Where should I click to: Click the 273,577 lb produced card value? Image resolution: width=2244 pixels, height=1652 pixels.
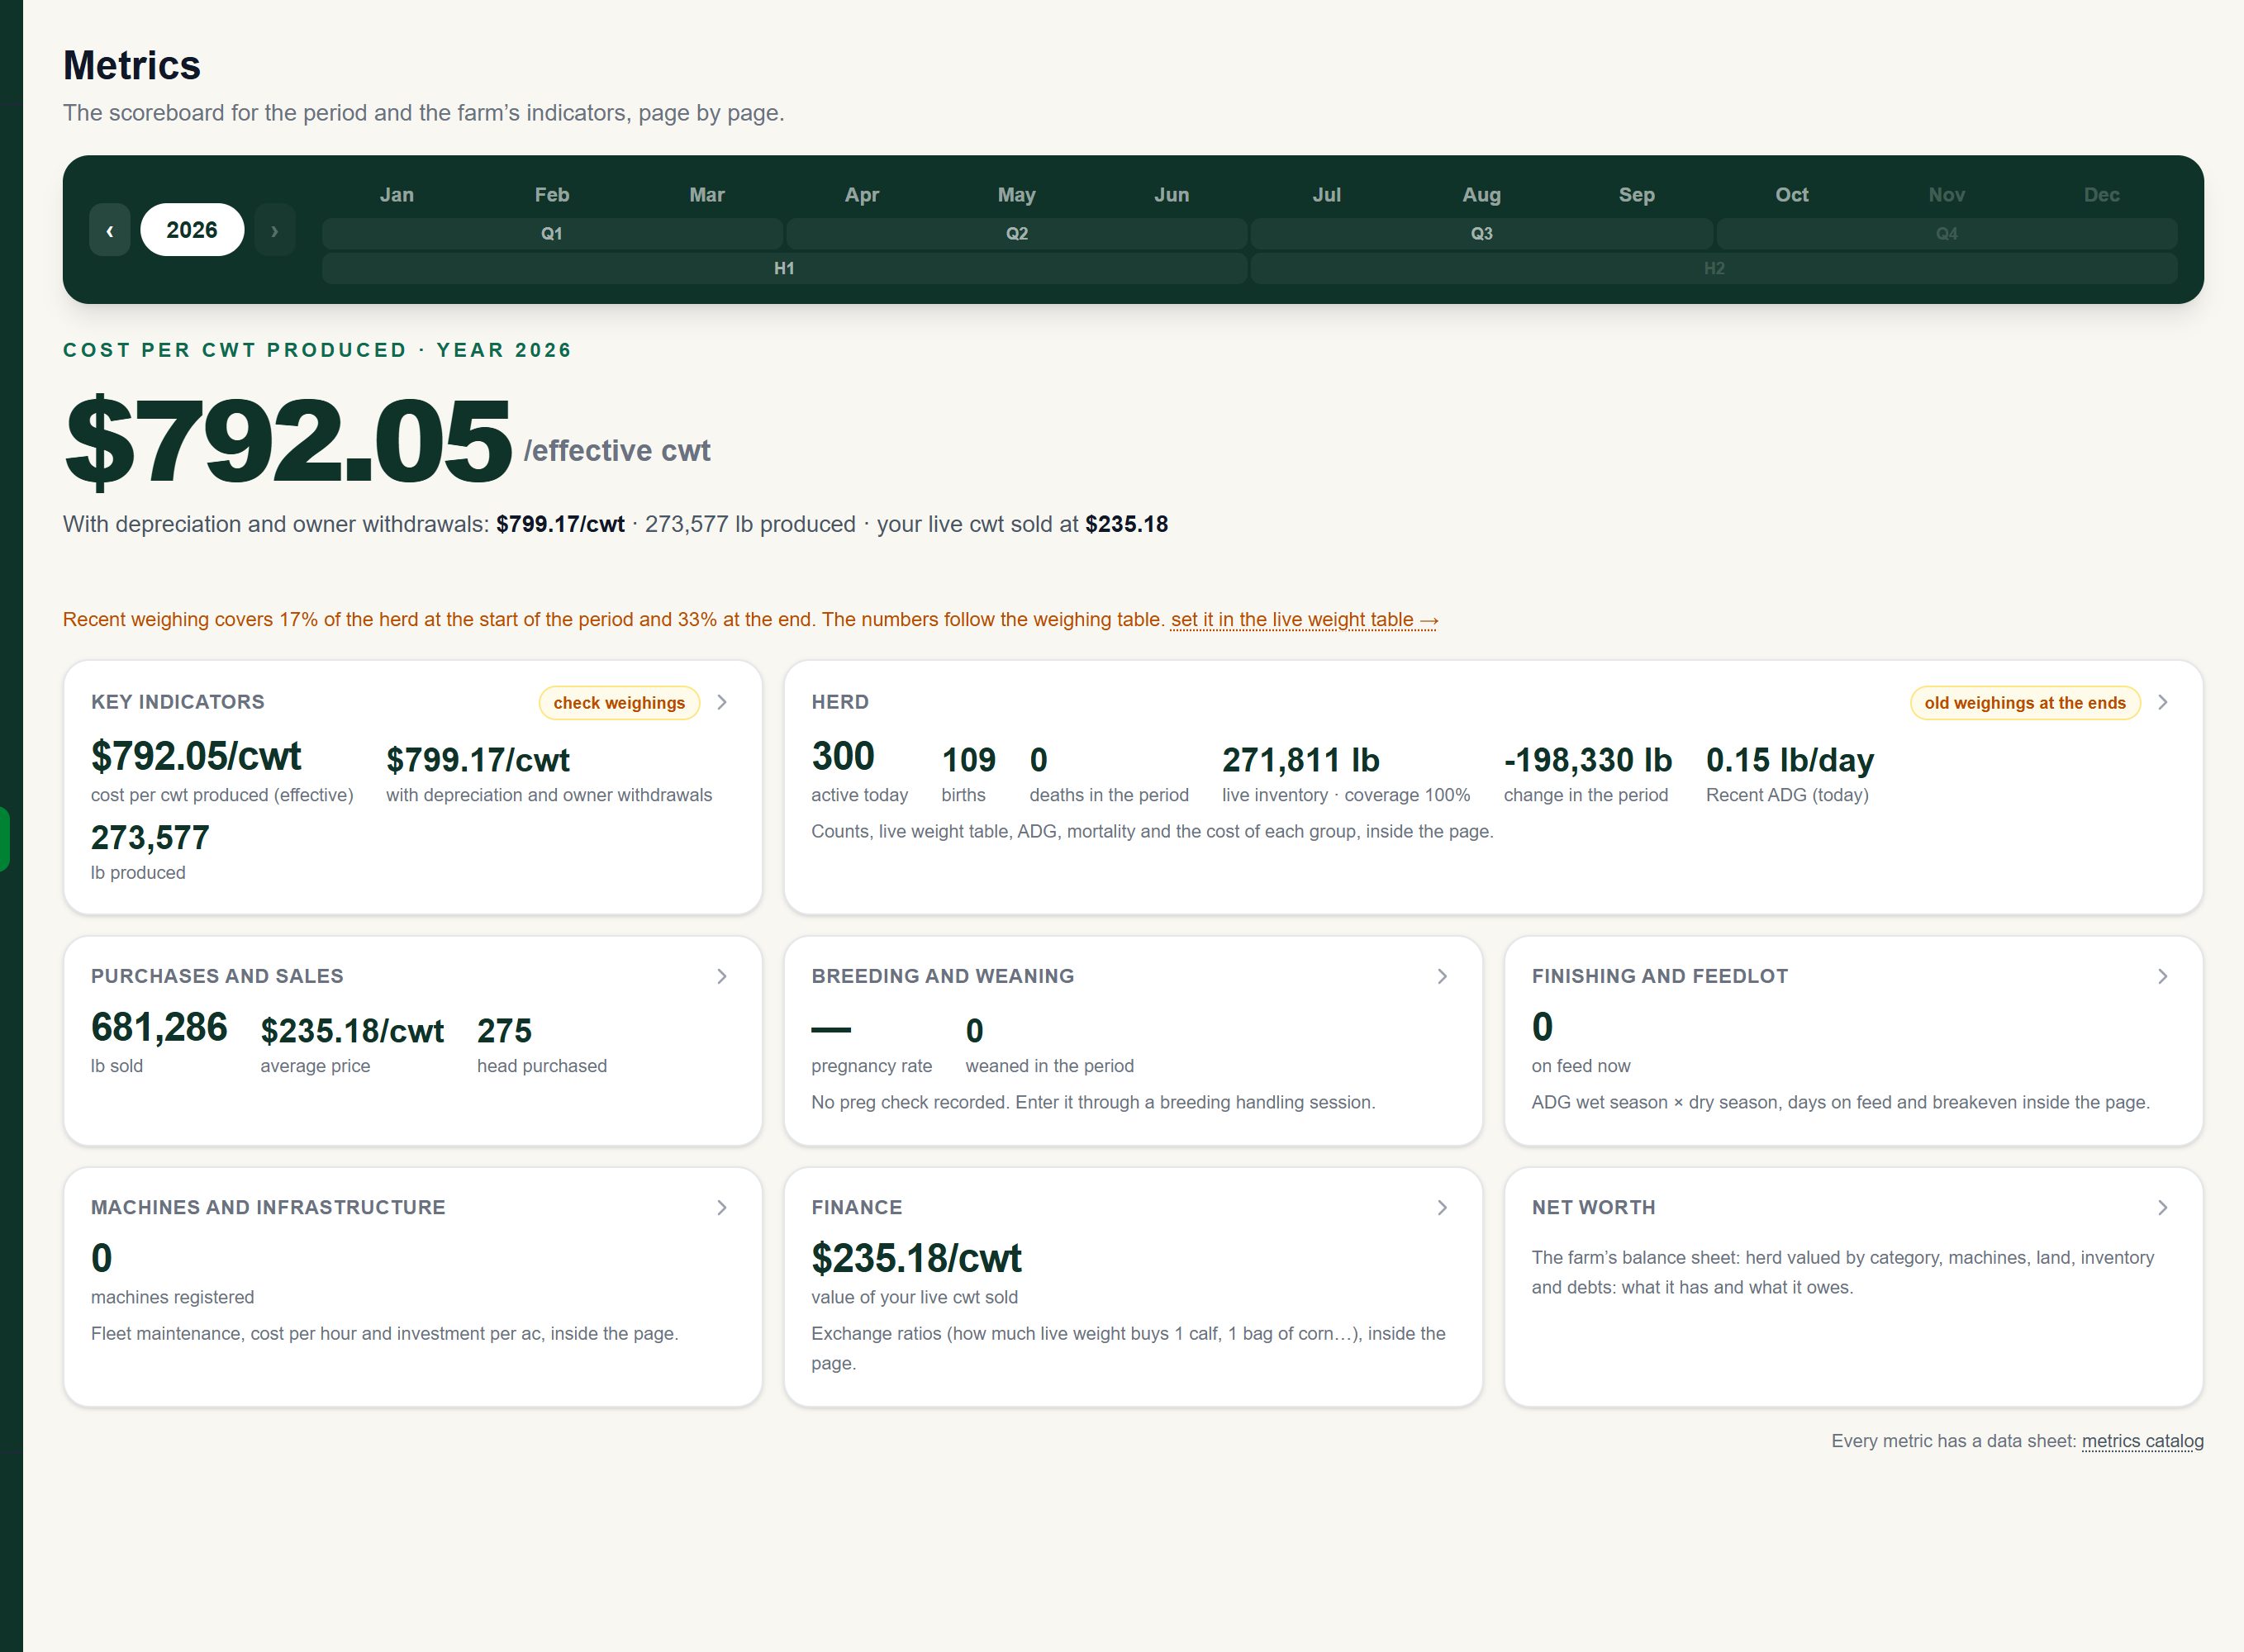[150, 838]
